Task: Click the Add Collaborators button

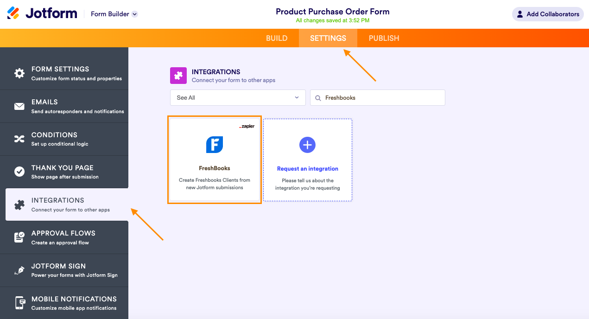Action: click(x=547, y=14)
